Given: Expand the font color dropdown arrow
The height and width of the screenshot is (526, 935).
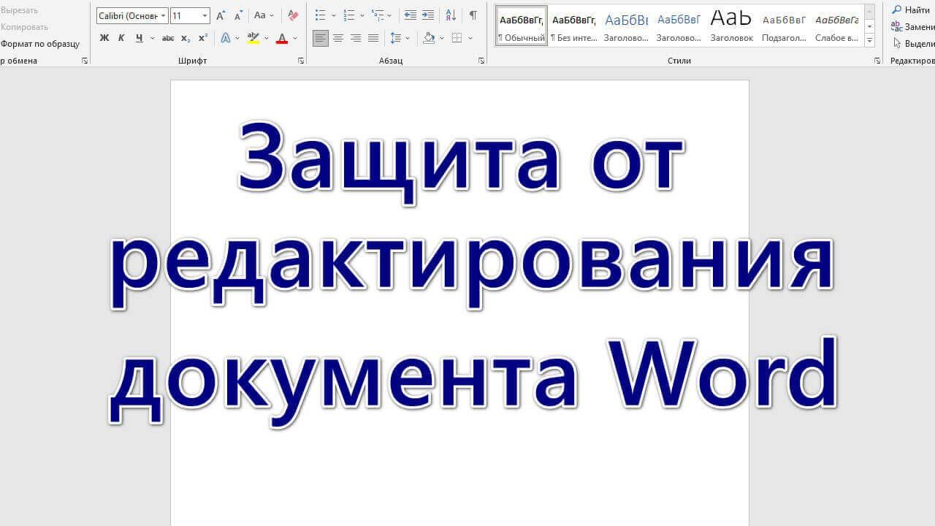Looking at the screenshot, I should point(295,38).
